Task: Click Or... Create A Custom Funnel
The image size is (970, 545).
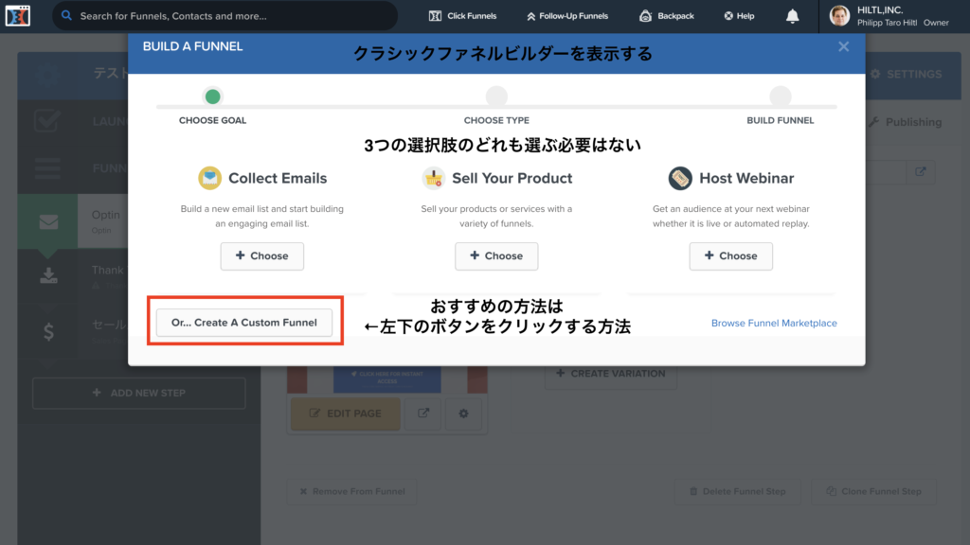Action: click(x=244, y=323)
